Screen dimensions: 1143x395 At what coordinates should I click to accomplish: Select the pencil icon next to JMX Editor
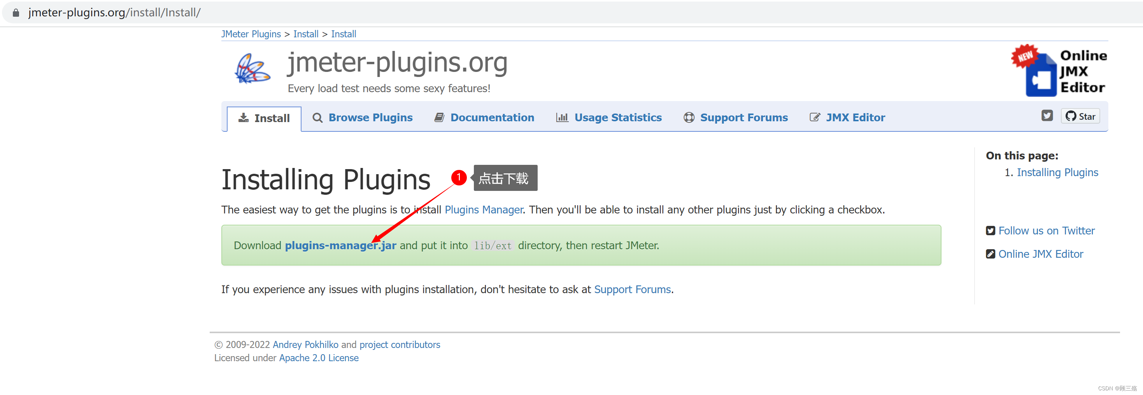tap(815, 117)
